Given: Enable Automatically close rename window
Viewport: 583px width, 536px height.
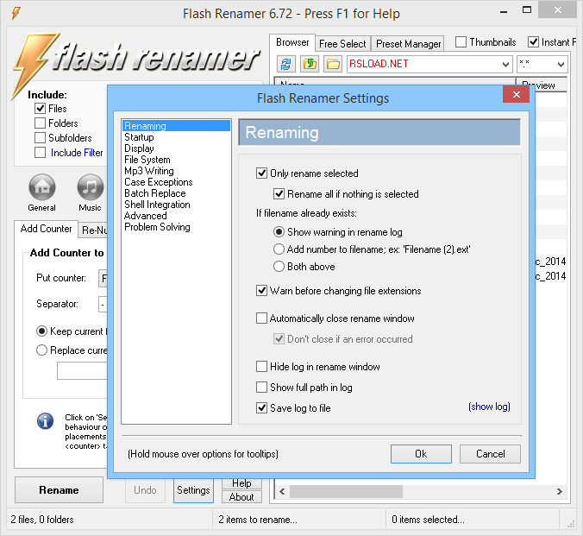Looking at the screenshot, I should coord(261,318).
